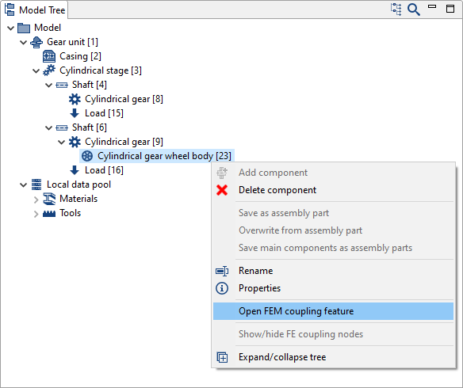
Task: Collapse the Shaft [6] node
Action: (x=49, y=128)
